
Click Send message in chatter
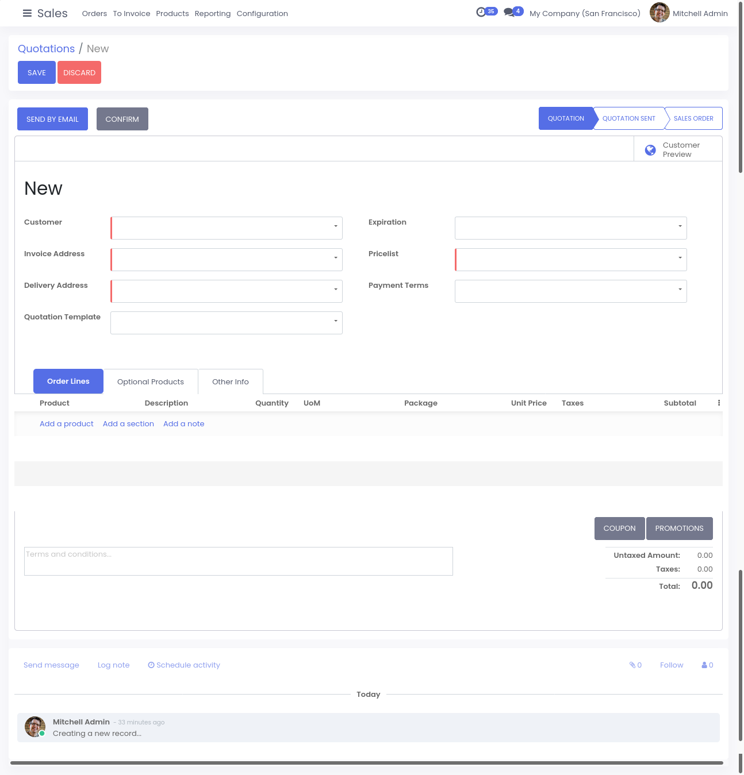pos(51,665)
